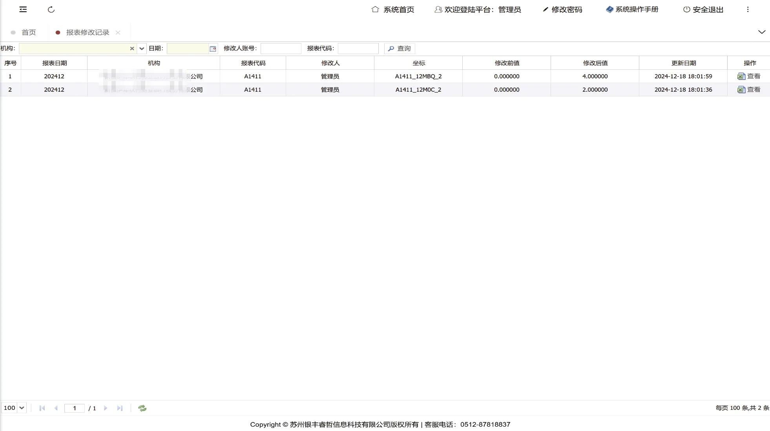Click the 修改人账号 input field
This screenshot has width=770, height=431.
(281, 49)
